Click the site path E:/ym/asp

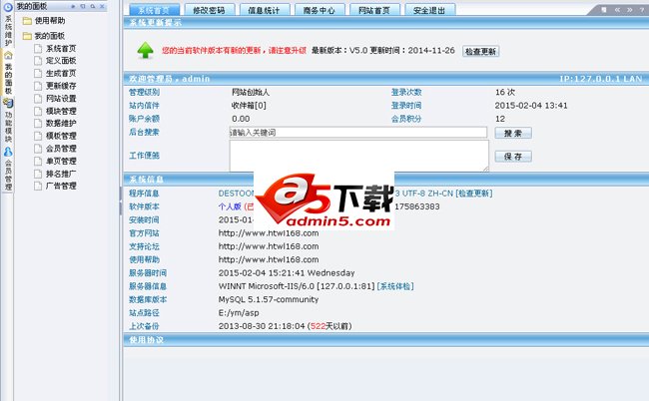[239, 313]
